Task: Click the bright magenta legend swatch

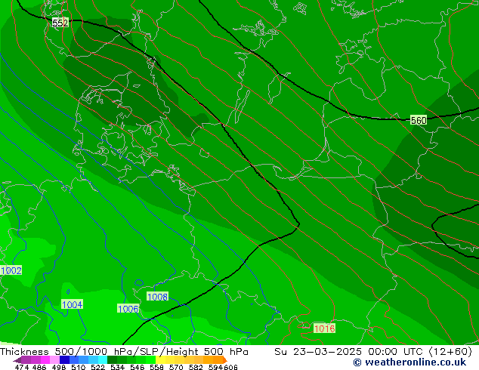Action: 45,359
